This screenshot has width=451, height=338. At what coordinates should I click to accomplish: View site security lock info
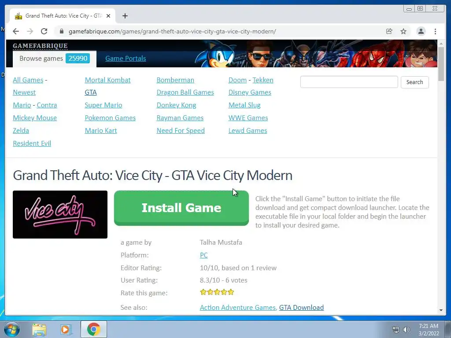point(61,31)
